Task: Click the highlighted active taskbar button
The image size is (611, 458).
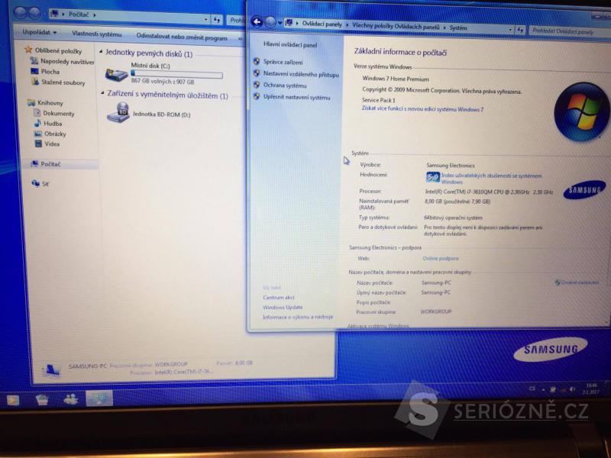Action: click(99, 398)
